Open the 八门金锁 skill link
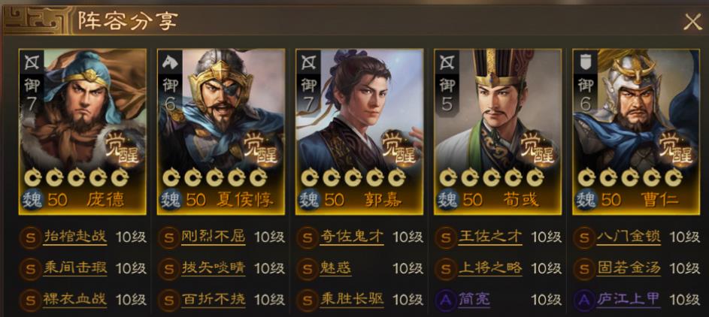709x317 pixels. coord(629,237)
